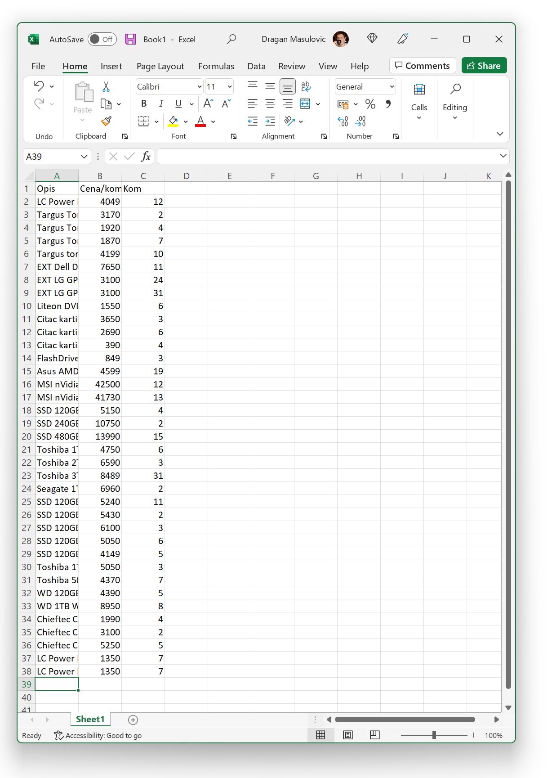Switch to the Page Layout tab
This screenshot has width=552, height=778.
(160, 66)
